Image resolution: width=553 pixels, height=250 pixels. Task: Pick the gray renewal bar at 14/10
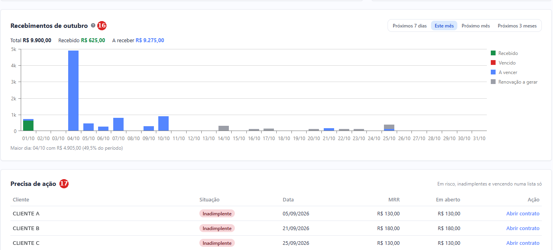[224, 128]
